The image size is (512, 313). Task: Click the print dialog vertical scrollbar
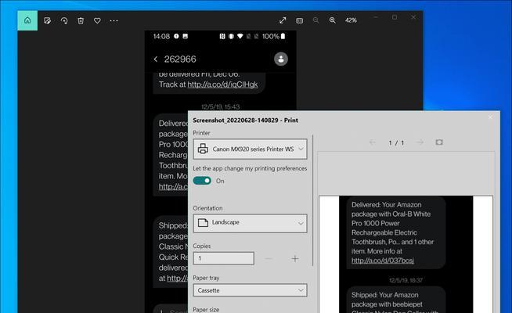tap(313, 200)
